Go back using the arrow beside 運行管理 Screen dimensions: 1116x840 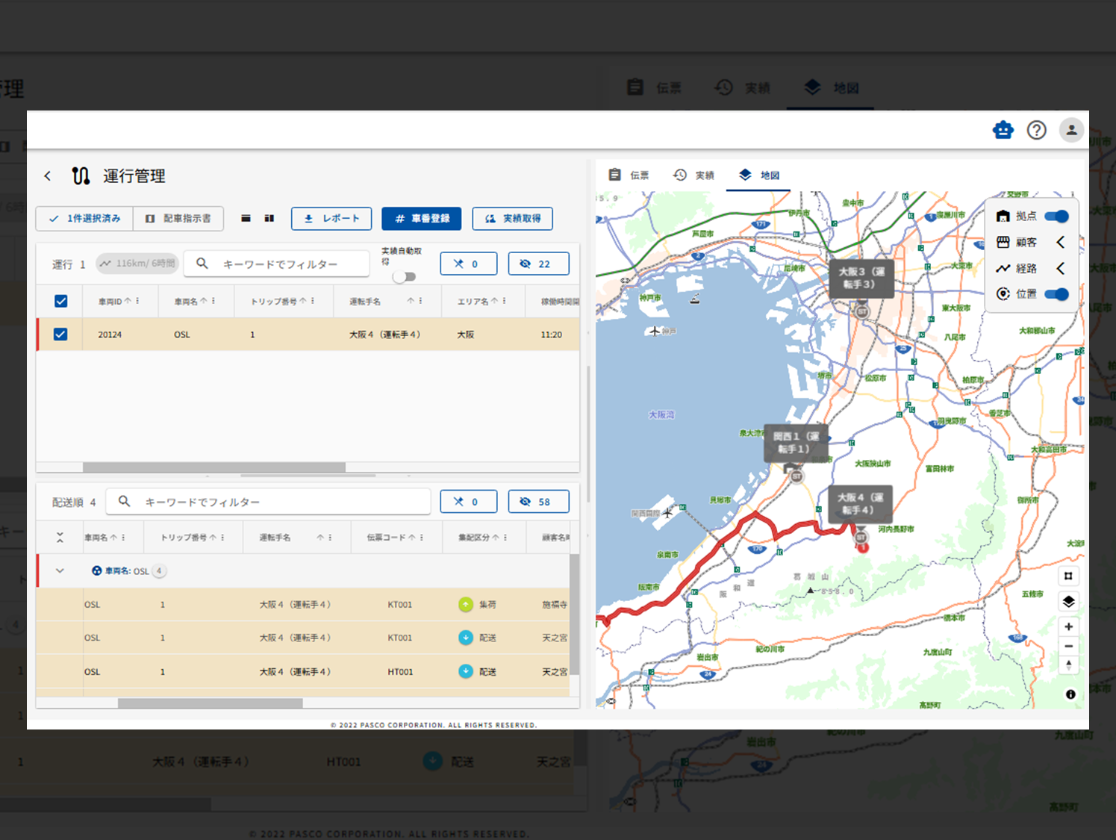click(x=48, y=176)
